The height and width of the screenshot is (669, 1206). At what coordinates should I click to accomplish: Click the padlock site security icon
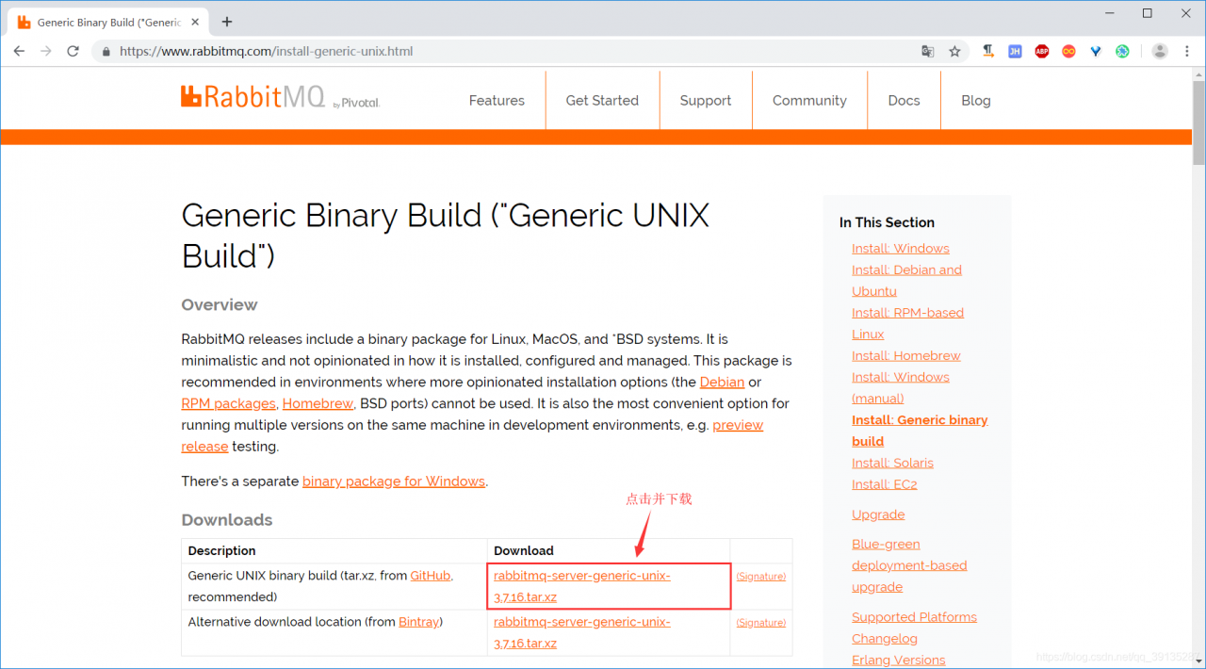106,51
